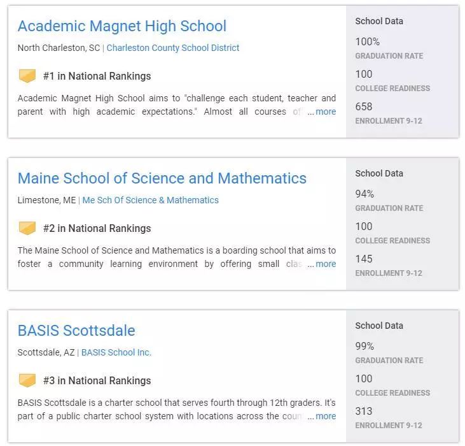Click the gold badge beside #1 ranking
This screenshot has width=465, height=446.
point(27,76)
